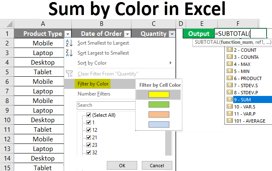Uncheck the value 12 checkbox
Image resolution: width=272 pixels, height=171 pixels.
[88, 130]
